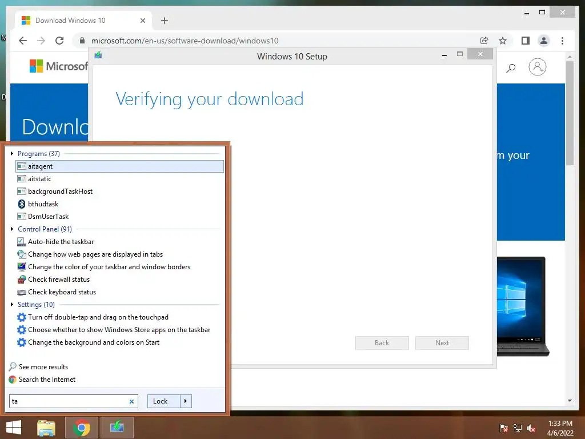
Task: Click the Chrome address bar URL
Action: 185,41
